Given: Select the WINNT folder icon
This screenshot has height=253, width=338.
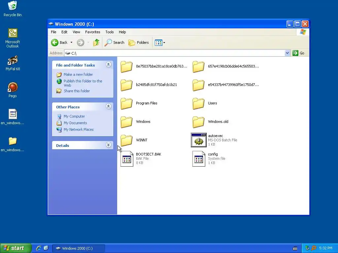Looking at the screenshot, I should point(126,140).
